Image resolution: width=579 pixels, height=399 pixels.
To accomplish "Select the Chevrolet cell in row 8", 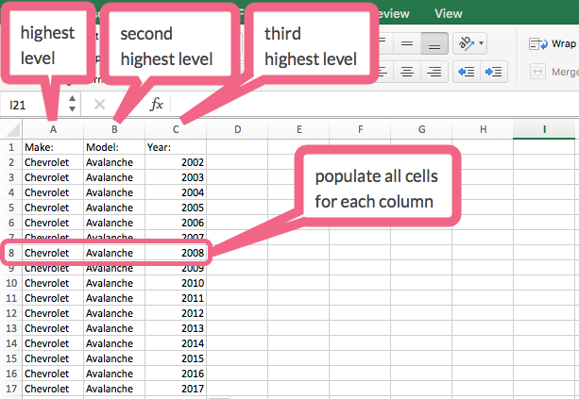I will pyautogui.click(x=53, y=253).
